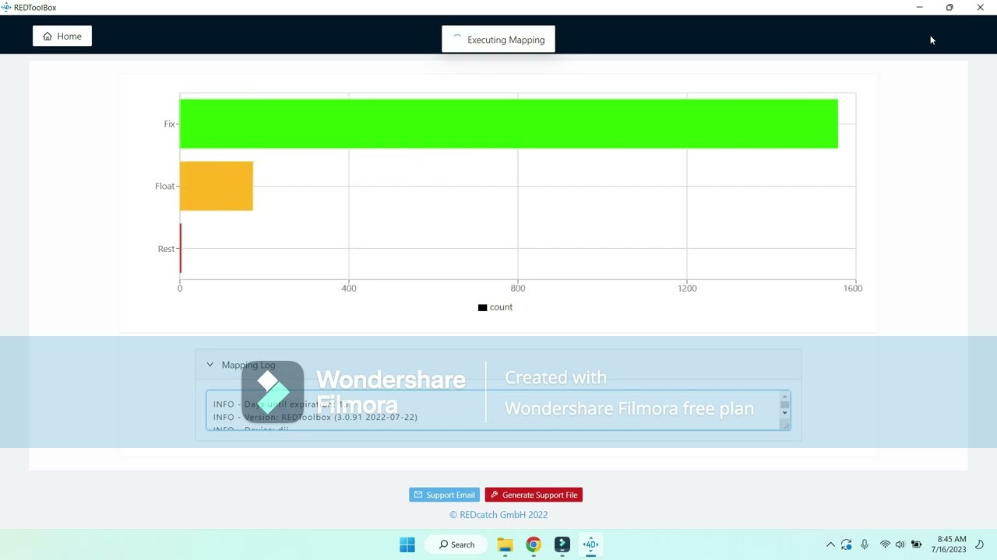This screenshot has width=997, height=560.
Task: Click the battery status icon
Action: click(x=917, y=544)
